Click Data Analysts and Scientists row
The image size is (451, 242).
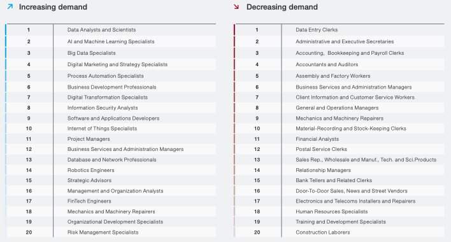[111, 30]
